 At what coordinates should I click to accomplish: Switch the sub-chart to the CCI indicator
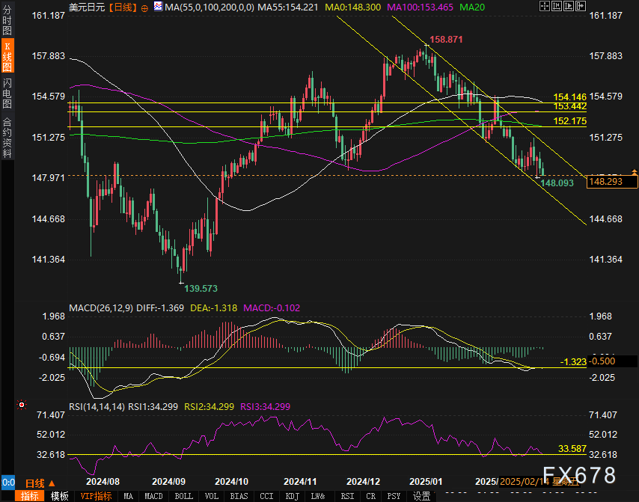pos(267,496)
